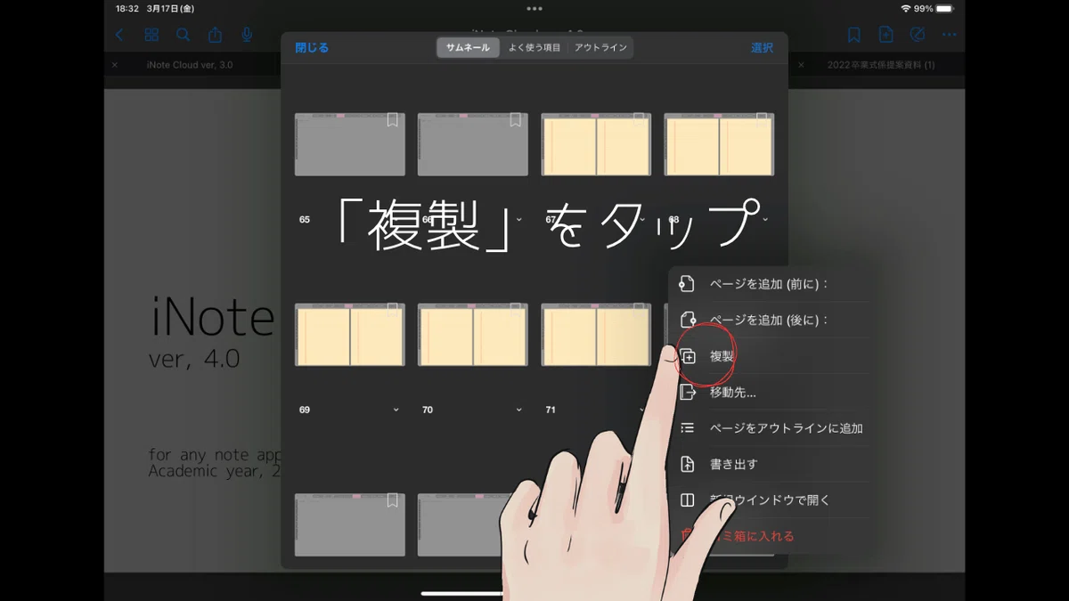Open the page 70 thumbnail
Screen dimensions: 1069x601
(x=473, y=335)
